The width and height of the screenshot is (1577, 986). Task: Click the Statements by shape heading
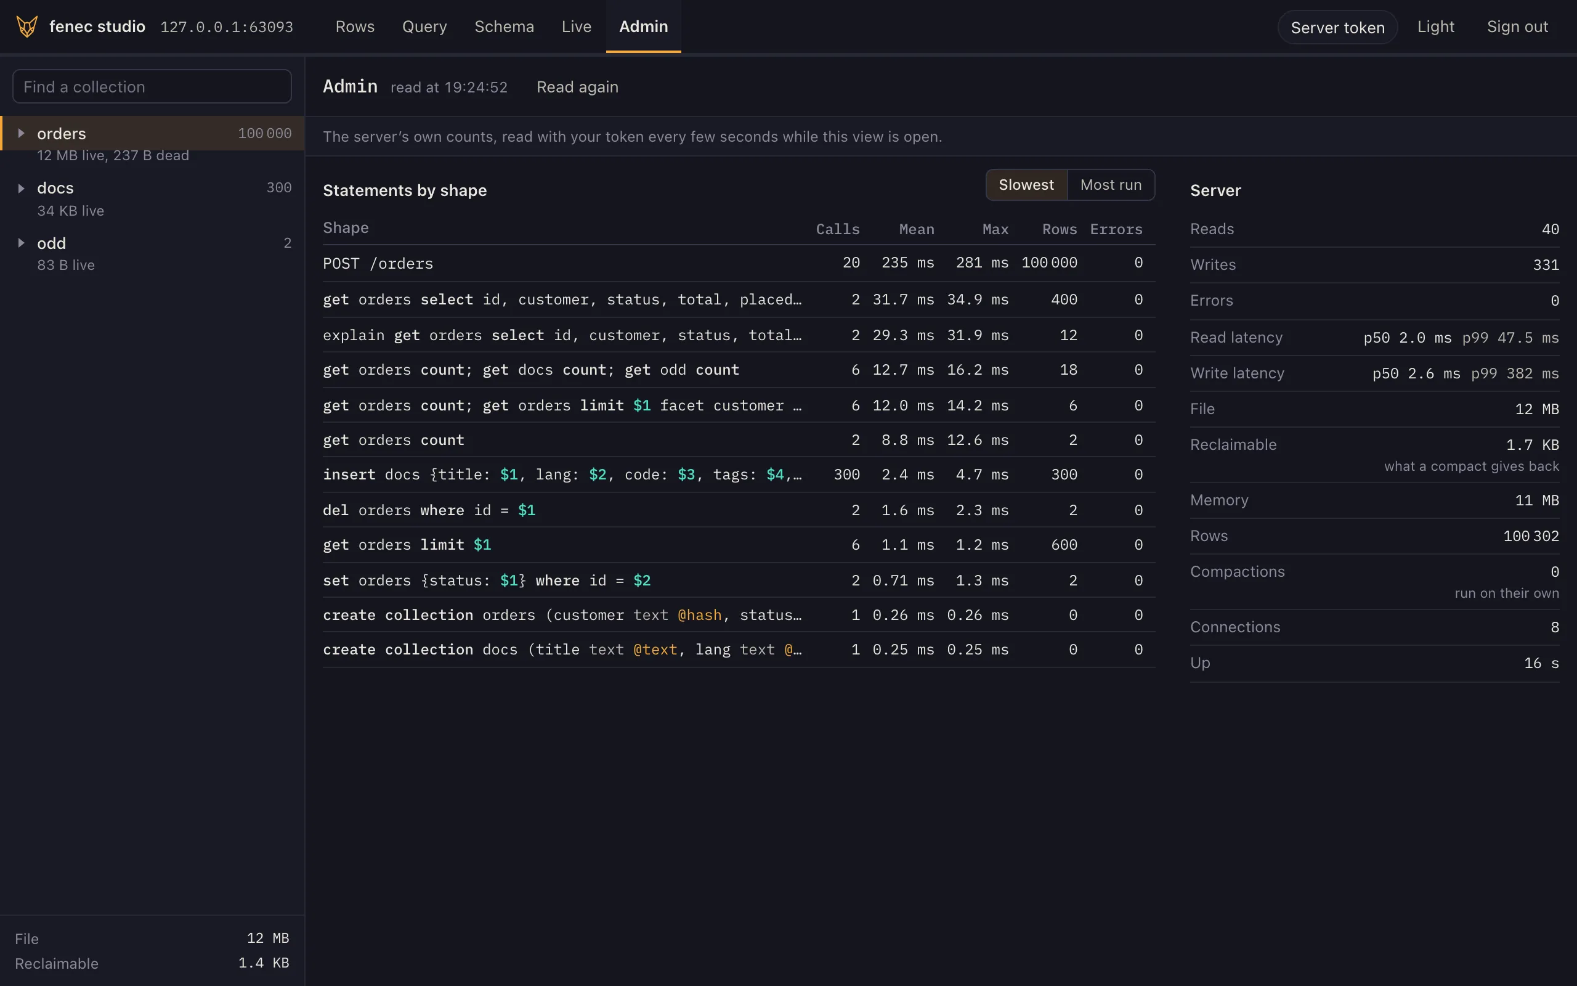[x=405, y=190]
